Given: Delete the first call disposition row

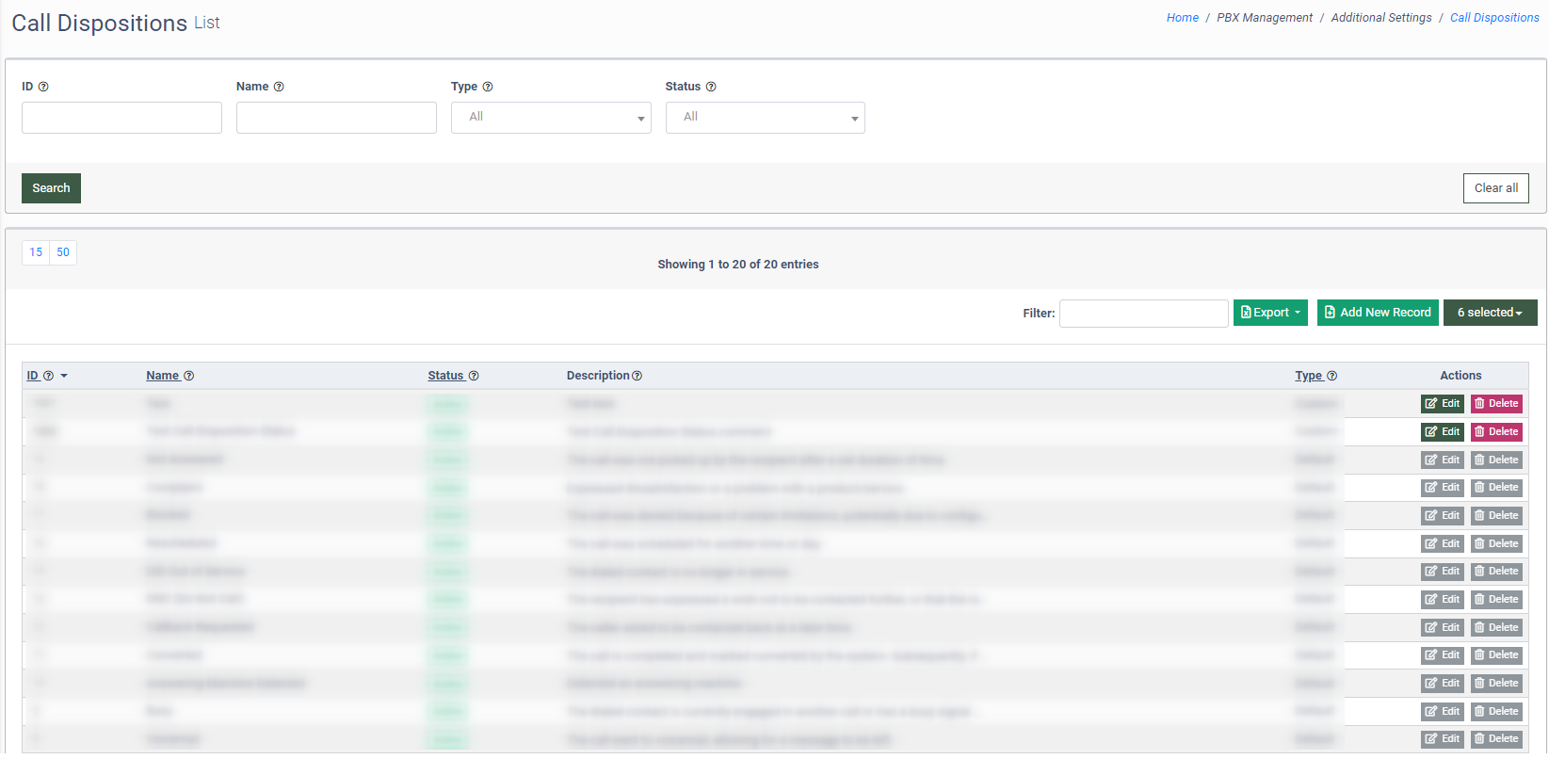Looking at the screenshot, I should coord(1496,404).
